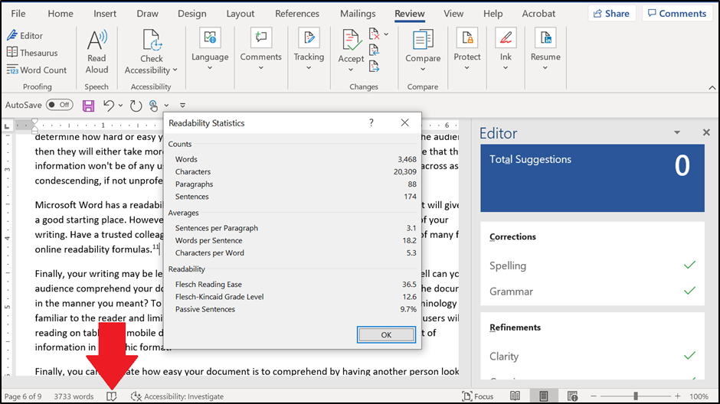720x404 pixels.
Task: Go to the previous change
Action: [x=375, y=50]
